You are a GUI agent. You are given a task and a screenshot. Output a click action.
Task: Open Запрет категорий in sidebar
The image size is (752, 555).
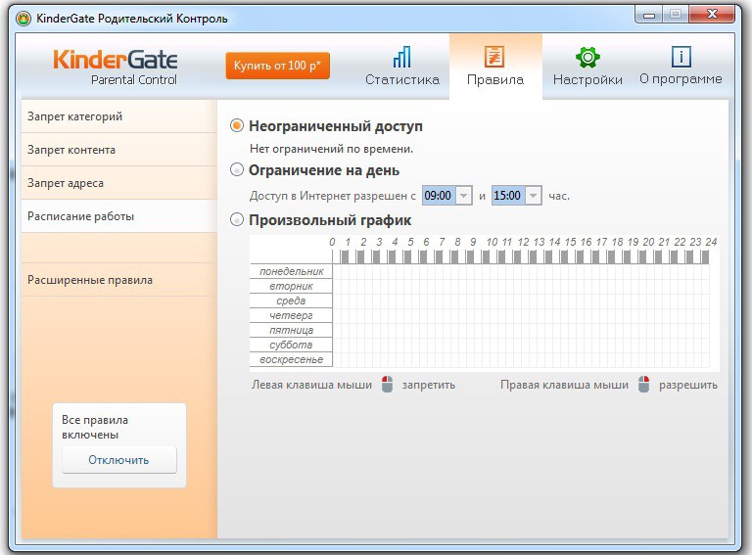tap(74, 116)
